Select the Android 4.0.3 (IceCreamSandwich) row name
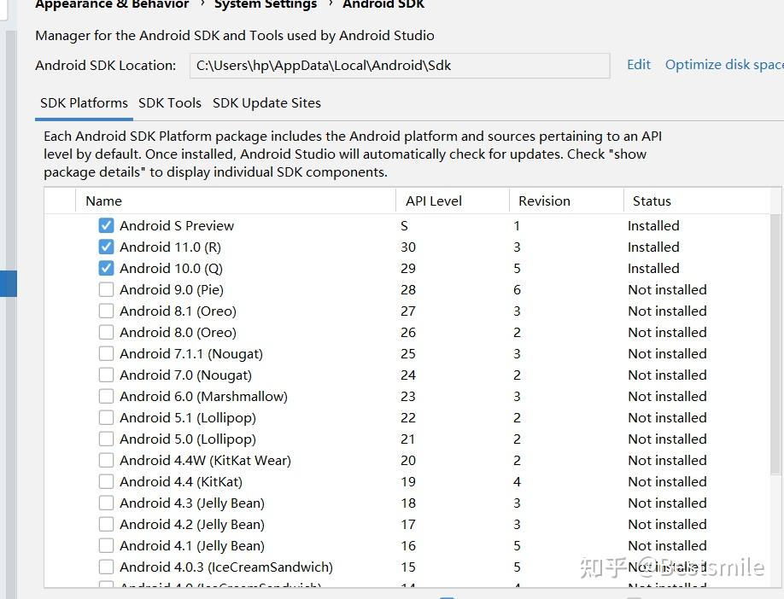 coord(226,567)
